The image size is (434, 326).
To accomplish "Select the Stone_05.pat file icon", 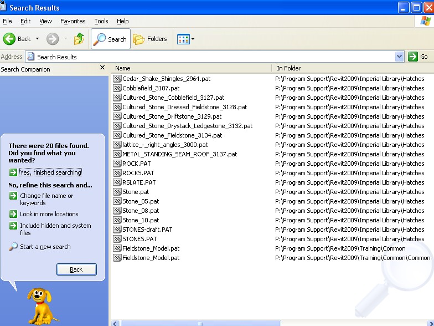I will [117, 201].
